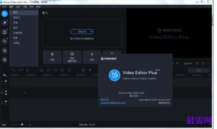Select the Backgrounds (背景) list item

24,38
